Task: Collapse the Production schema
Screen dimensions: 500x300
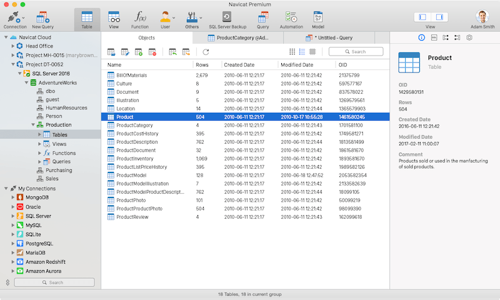Action: (x=33, y=125)
